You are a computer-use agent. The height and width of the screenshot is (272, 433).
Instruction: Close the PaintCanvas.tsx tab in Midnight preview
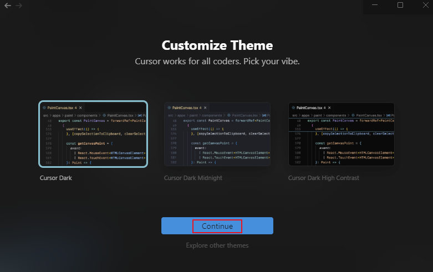pos(205,107)
